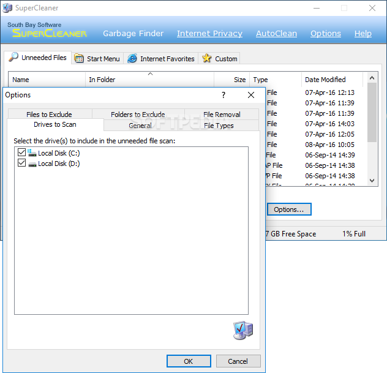The width and height of the screenshot is (387, 373).
Task: Sort list by Date Modified column header
Action: pyautogui.click(x=332, y=80)
